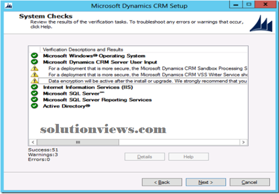Click the Dynamics CRM title bar app icon
The width and height of the screenshot is (279, 194).
point(8,6)
